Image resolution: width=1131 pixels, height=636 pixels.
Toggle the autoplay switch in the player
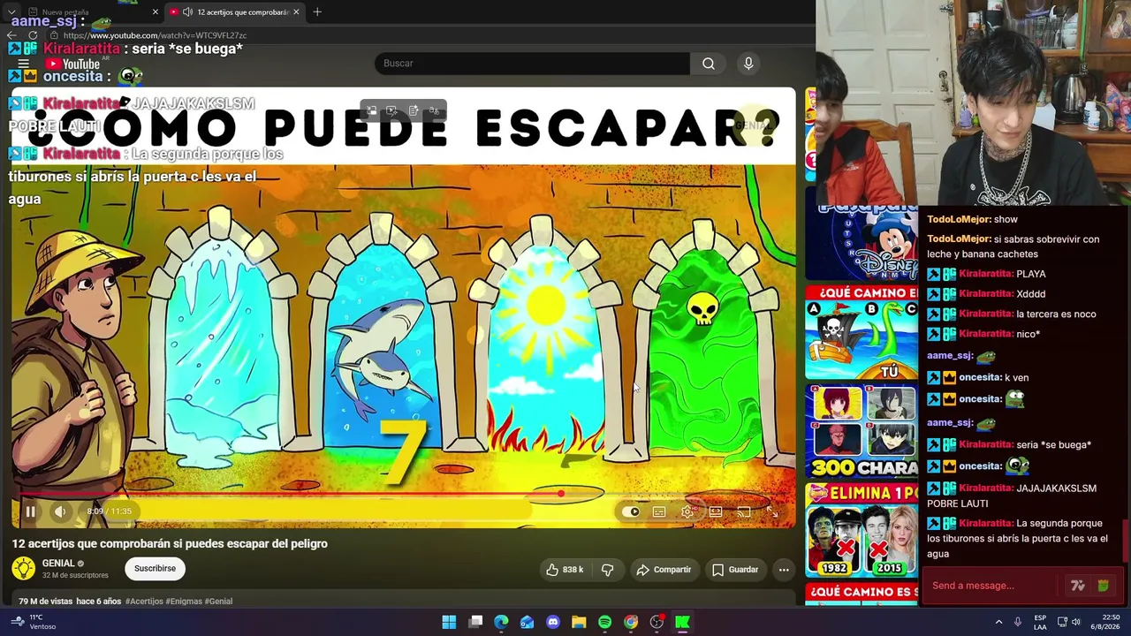pos(631,511)
